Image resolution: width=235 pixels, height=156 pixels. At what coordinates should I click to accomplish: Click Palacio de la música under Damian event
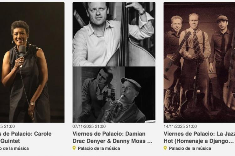tap(99, 149)
